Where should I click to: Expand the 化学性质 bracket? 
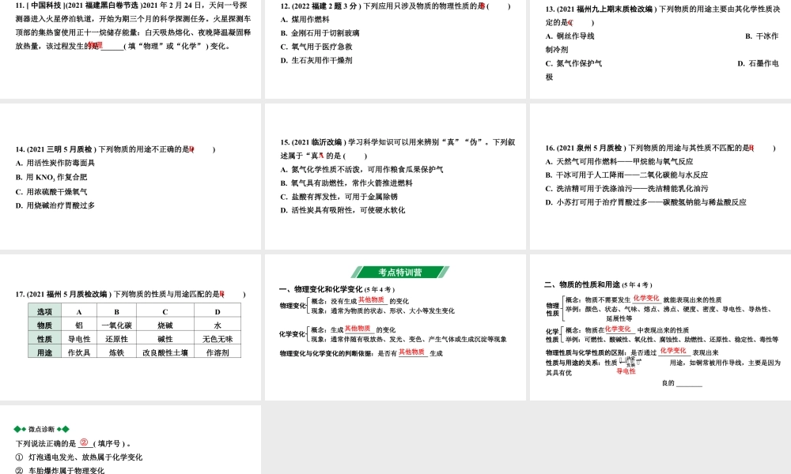tap(551, 333)
